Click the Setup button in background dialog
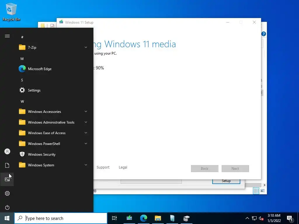The width and height of the screenshot is (299, 224). click(226, 181)
